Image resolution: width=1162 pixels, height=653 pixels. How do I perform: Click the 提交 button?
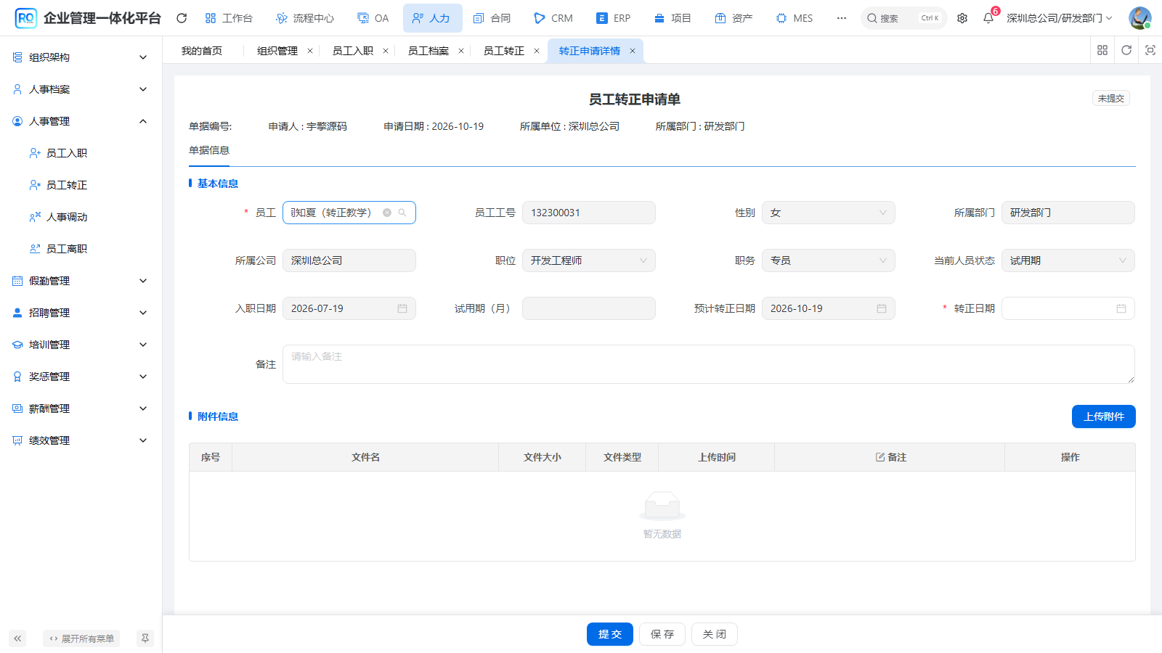click(x=610, y=634)
